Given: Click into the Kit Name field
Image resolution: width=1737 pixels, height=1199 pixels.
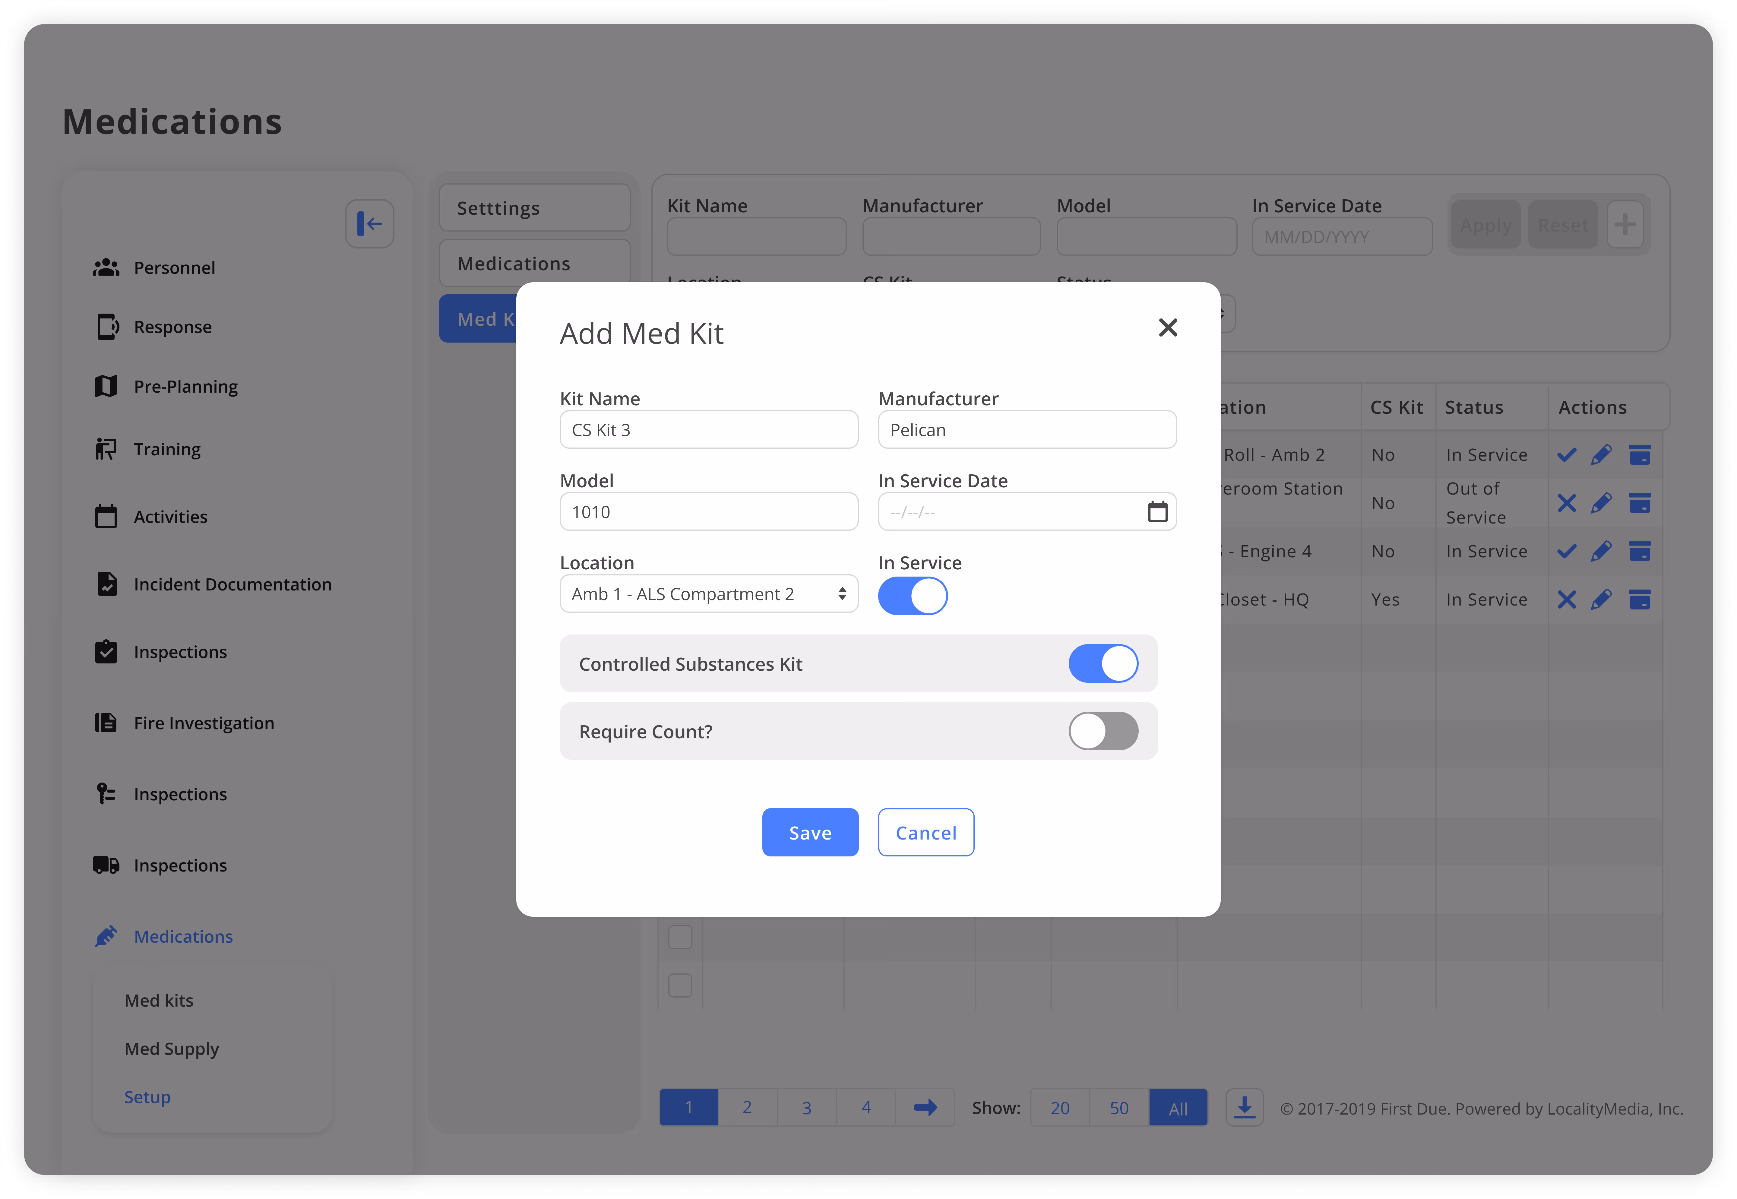Looking at the screenshot, I should tap(708, 430).
